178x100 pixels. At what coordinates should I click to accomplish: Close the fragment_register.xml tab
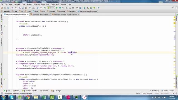coord(49,14)
